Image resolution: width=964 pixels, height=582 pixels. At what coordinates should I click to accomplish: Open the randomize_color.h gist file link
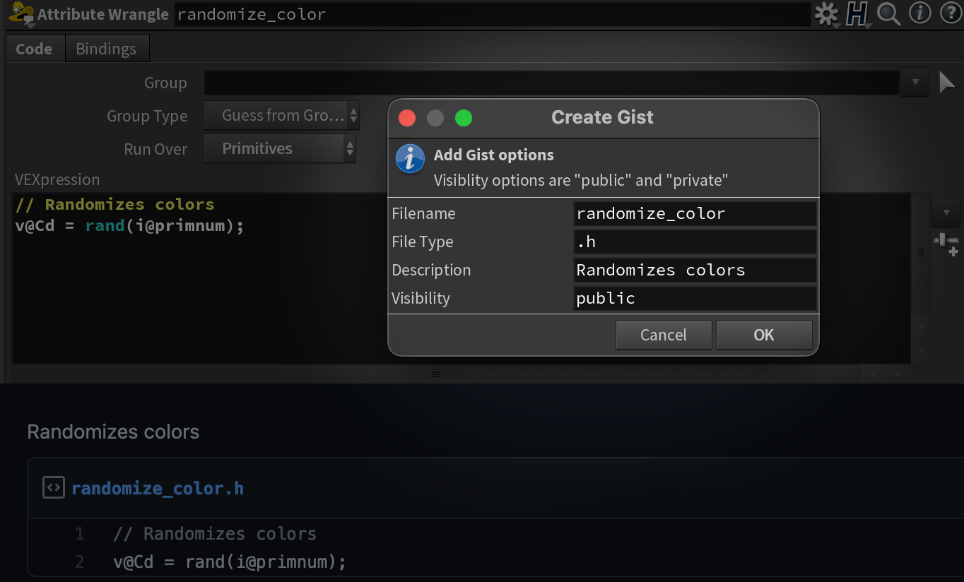pos(158,488)
